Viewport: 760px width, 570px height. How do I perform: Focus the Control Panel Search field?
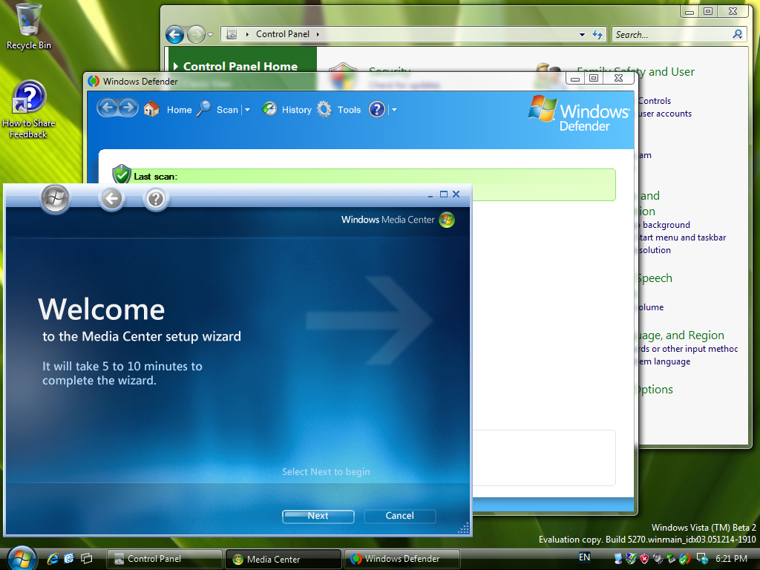tap(672, 34)
